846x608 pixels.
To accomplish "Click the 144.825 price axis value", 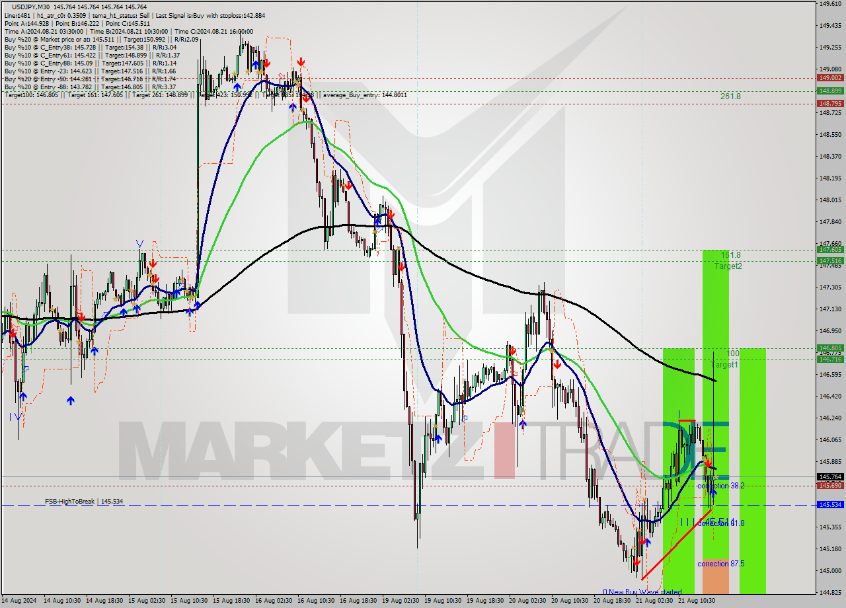I will coord(829,592).
